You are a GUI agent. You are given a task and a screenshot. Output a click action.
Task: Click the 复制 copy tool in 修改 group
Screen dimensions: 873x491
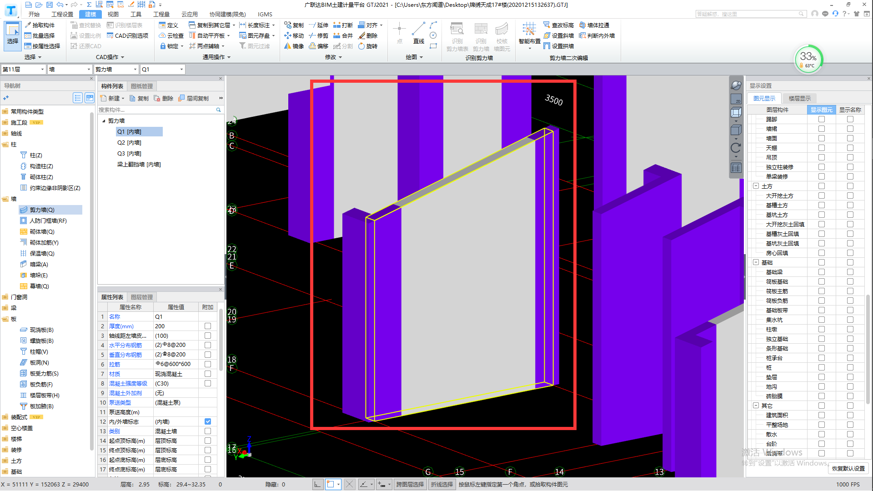294,25
